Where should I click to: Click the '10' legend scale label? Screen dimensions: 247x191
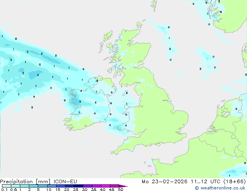pyautogui.click(x=49, y=189)
